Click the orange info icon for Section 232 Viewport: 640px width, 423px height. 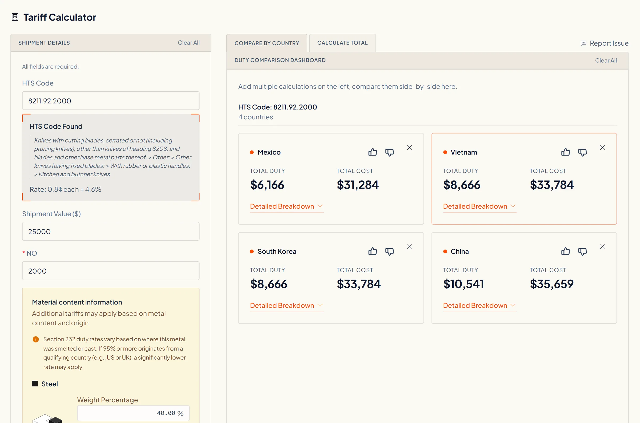tap(36, 339)
